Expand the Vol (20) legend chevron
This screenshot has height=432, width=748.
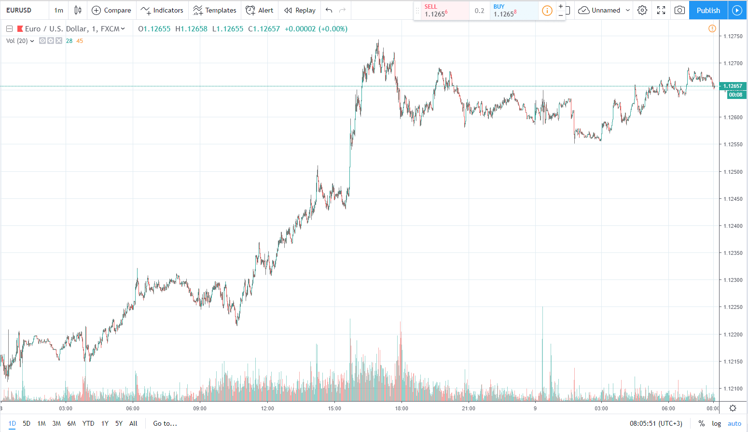[x=32, y=41]
